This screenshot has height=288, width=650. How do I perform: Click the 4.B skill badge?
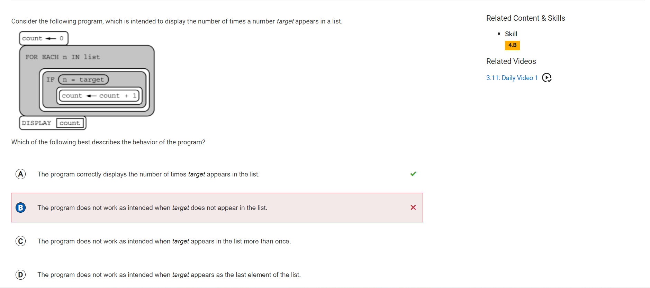coord(512,45)
